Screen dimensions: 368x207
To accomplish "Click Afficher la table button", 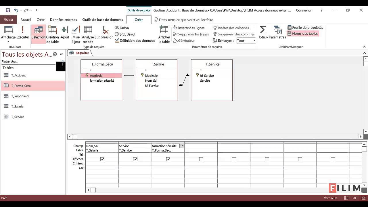I will [x=164, y=34].
